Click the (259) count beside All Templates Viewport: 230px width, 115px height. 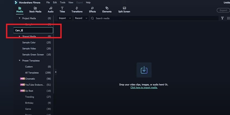pos(48,73)
